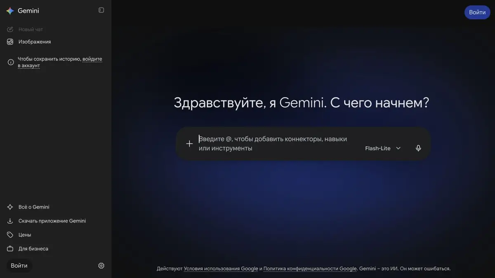Open settings gear in sidebar
The image size is (495, 278).
101,266
